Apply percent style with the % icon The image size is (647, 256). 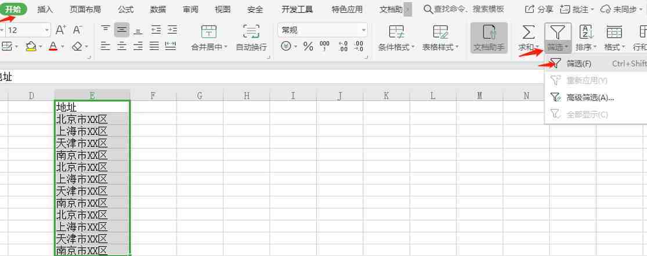point(308,46)
